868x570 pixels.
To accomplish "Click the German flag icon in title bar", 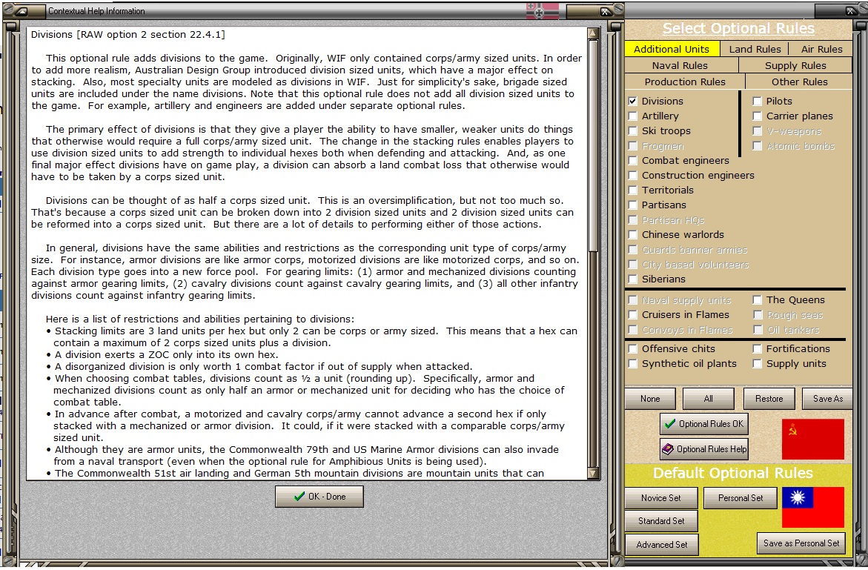I will click(542, 10).
